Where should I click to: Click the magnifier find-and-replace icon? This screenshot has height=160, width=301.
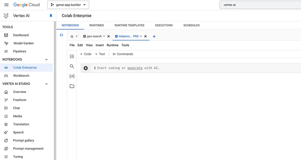point(72,66)
